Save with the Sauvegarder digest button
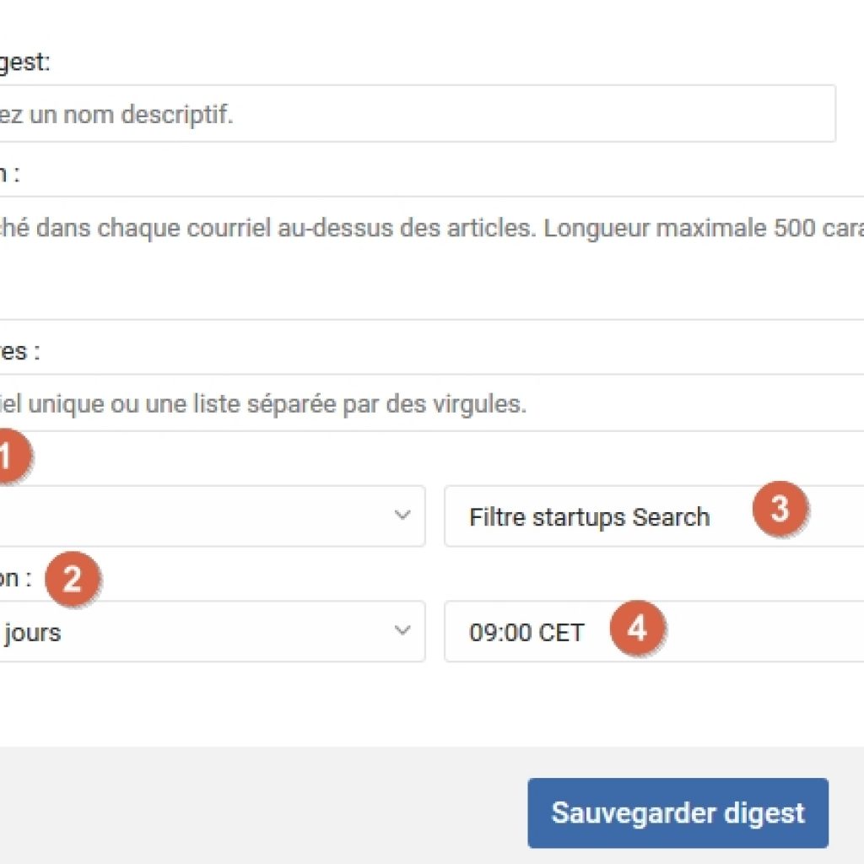Viewport: 864px width, 864px height. 678,813
